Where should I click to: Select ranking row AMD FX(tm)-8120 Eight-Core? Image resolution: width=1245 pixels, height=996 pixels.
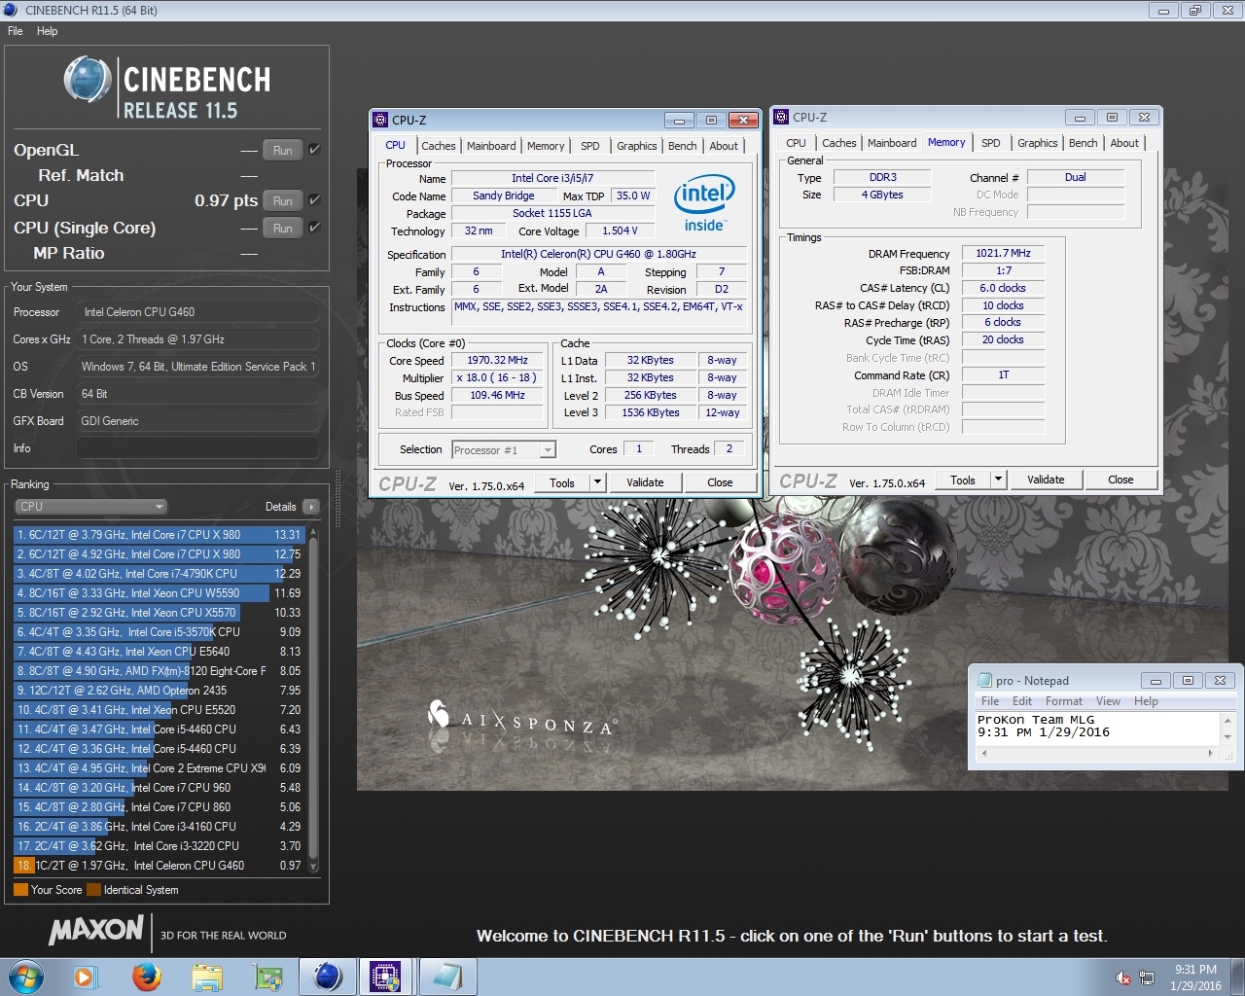(x=159, y=671)
